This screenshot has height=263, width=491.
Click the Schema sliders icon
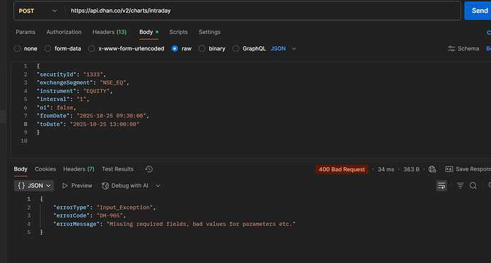tap(451, 48)
